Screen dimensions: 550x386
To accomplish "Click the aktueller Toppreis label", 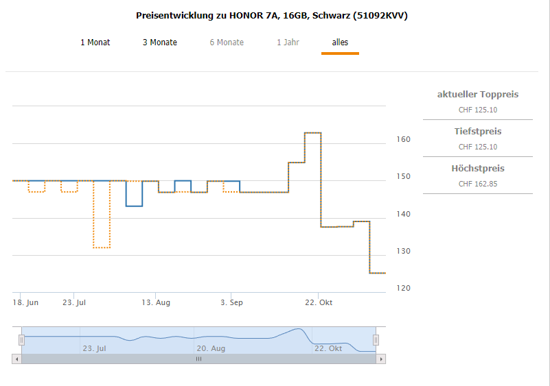I will tap(478, 95).
